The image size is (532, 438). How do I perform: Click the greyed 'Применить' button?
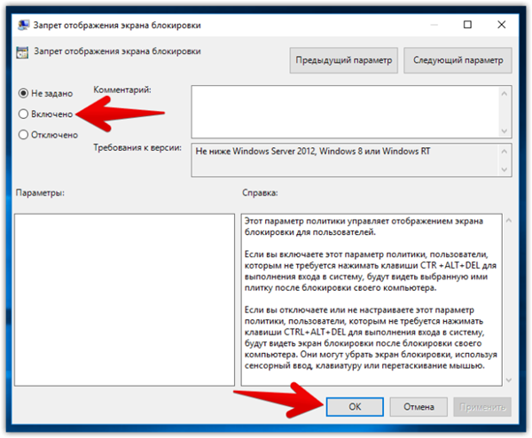tap(482, 406)
